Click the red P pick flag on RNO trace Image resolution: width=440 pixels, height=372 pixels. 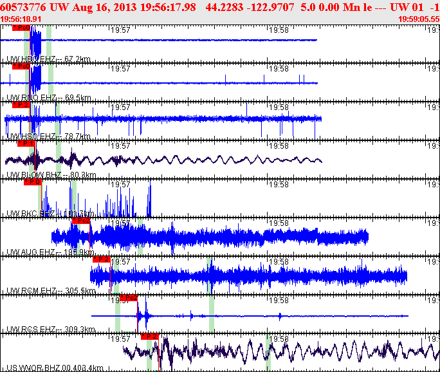[x=21, y=66]
